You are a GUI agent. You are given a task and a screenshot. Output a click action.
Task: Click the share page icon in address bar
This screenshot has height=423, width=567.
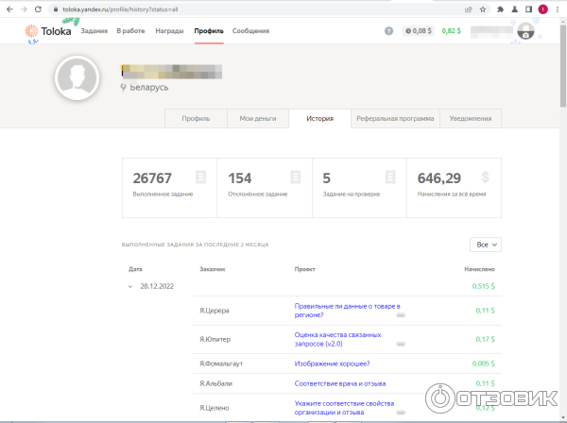469,9
